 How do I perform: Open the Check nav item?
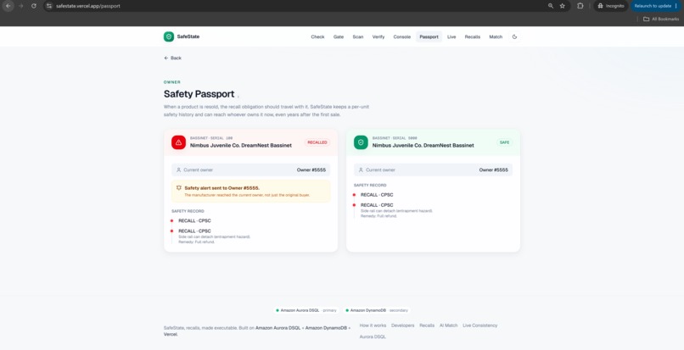[317, 37]
